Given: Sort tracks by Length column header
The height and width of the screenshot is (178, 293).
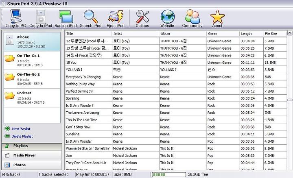Looking at the screenshot, I should click(251, 34).
